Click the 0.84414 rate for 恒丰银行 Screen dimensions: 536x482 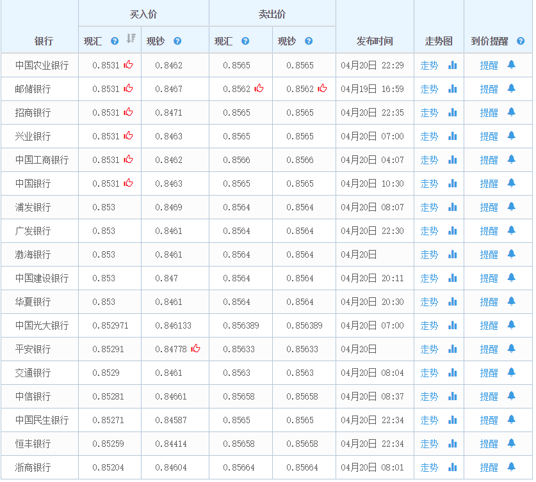(x=171, y=444)
